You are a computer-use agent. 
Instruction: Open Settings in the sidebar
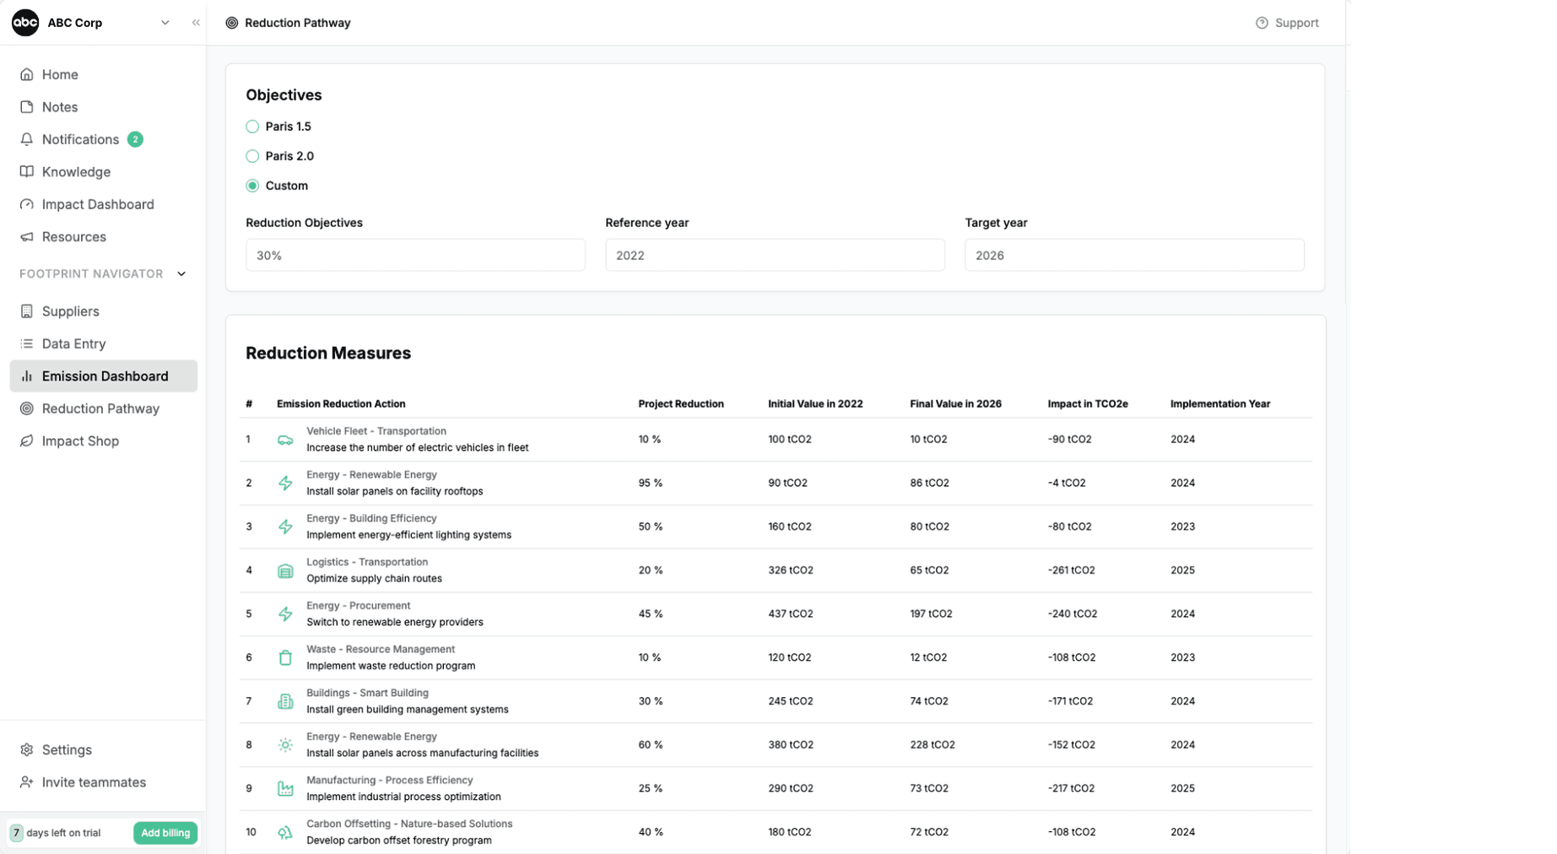point(104,750)
